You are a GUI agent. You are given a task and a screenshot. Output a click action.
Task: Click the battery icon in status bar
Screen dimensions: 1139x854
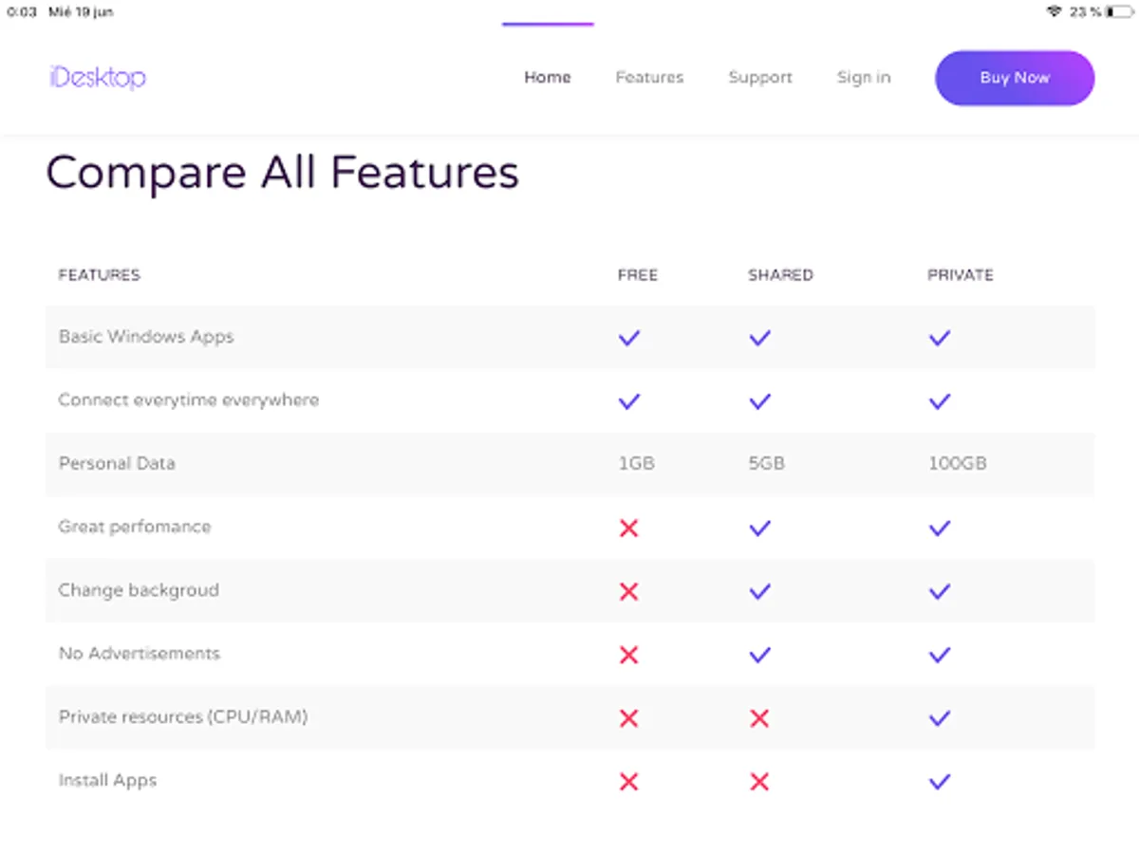(1119, 11)
